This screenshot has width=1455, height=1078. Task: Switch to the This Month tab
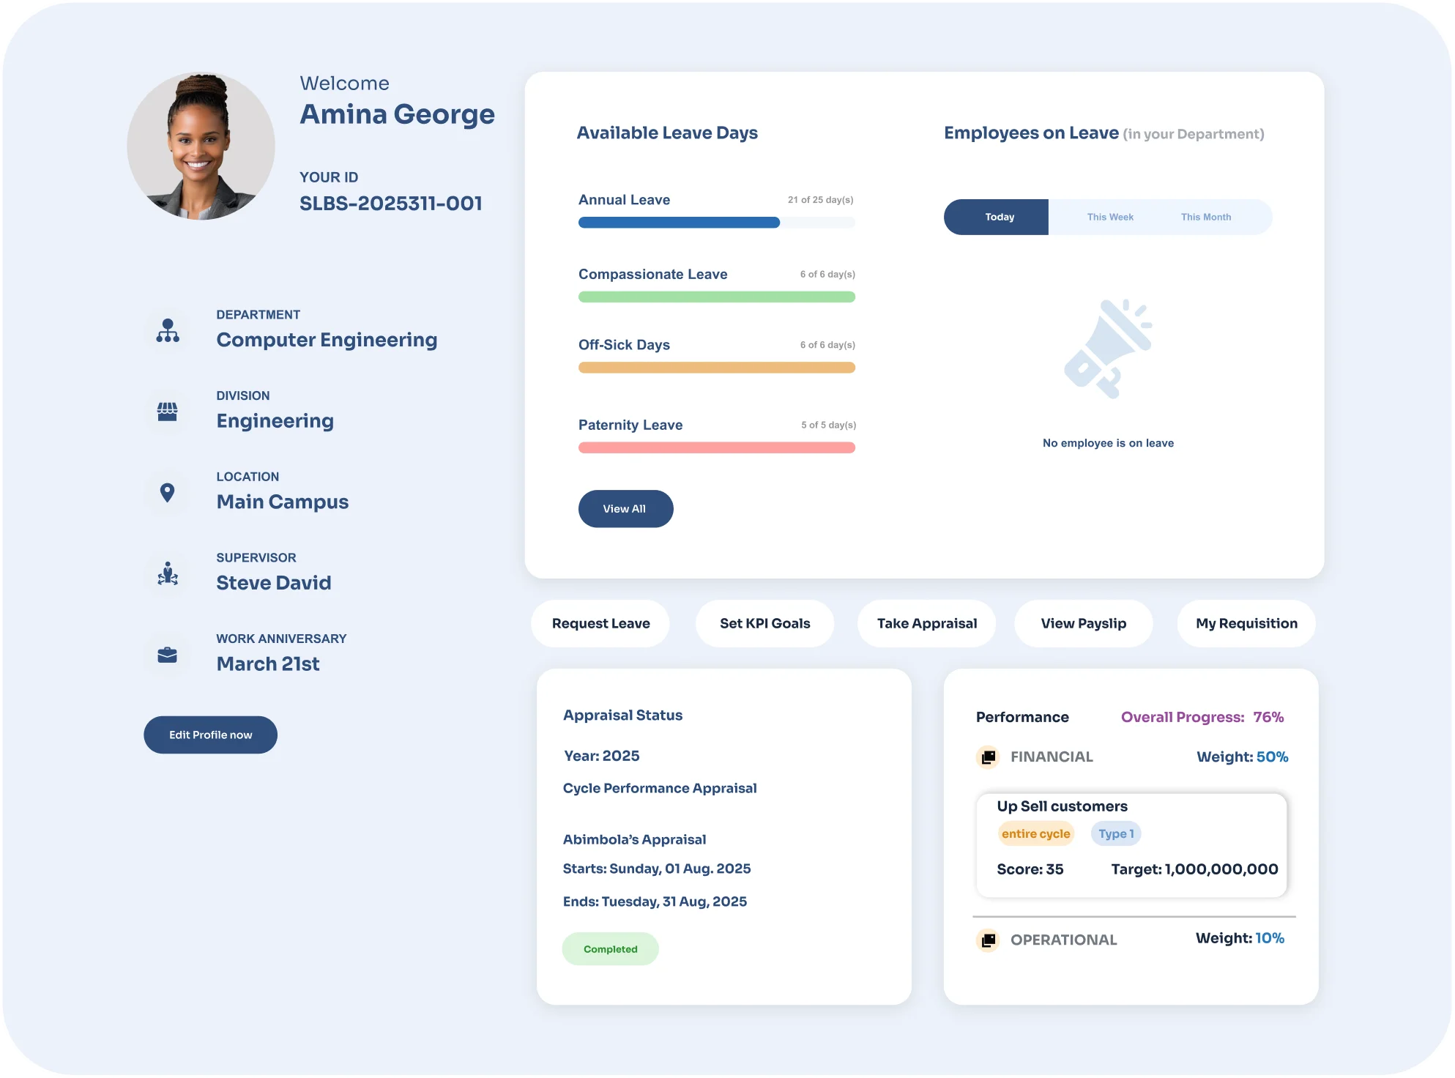click(x=1205, y=218)
